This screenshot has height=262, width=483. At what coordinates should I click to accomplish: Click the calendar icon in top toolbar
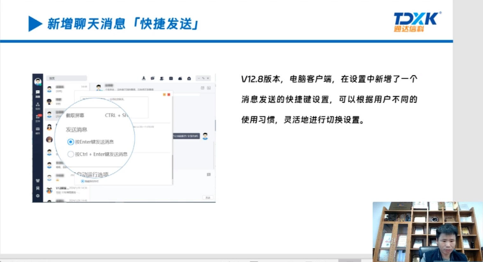click(x=171, y=78)
